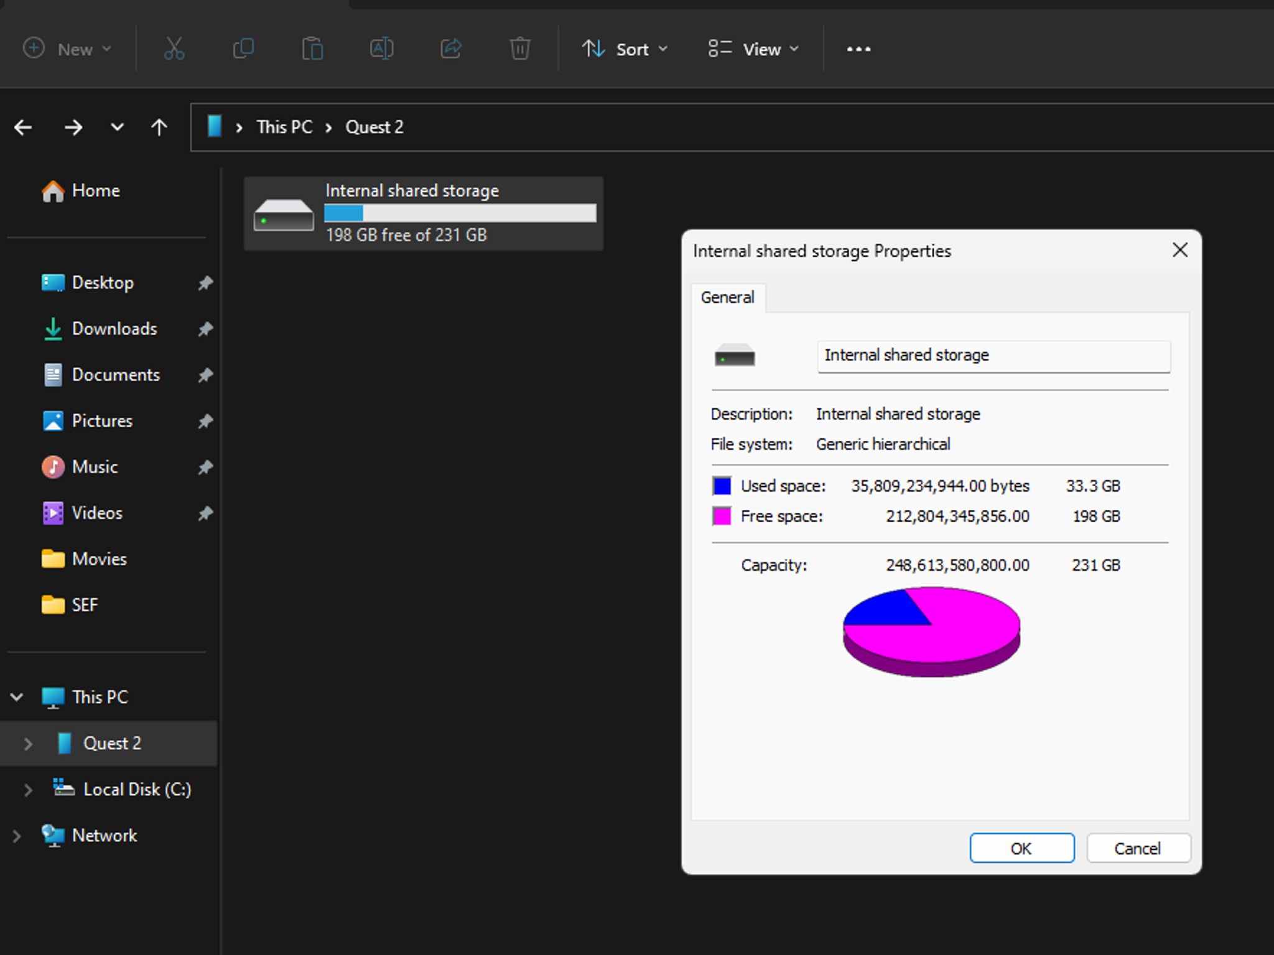
Task: Collapse the This PC tree node
Action: (x=17, y=697)
